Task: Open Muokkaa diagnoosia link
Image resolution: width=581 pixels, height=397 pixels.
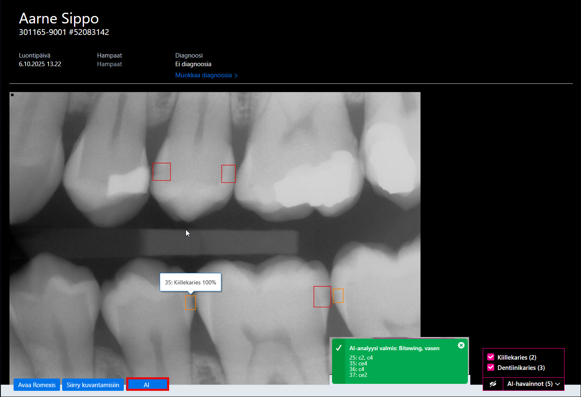Action: 203,75
